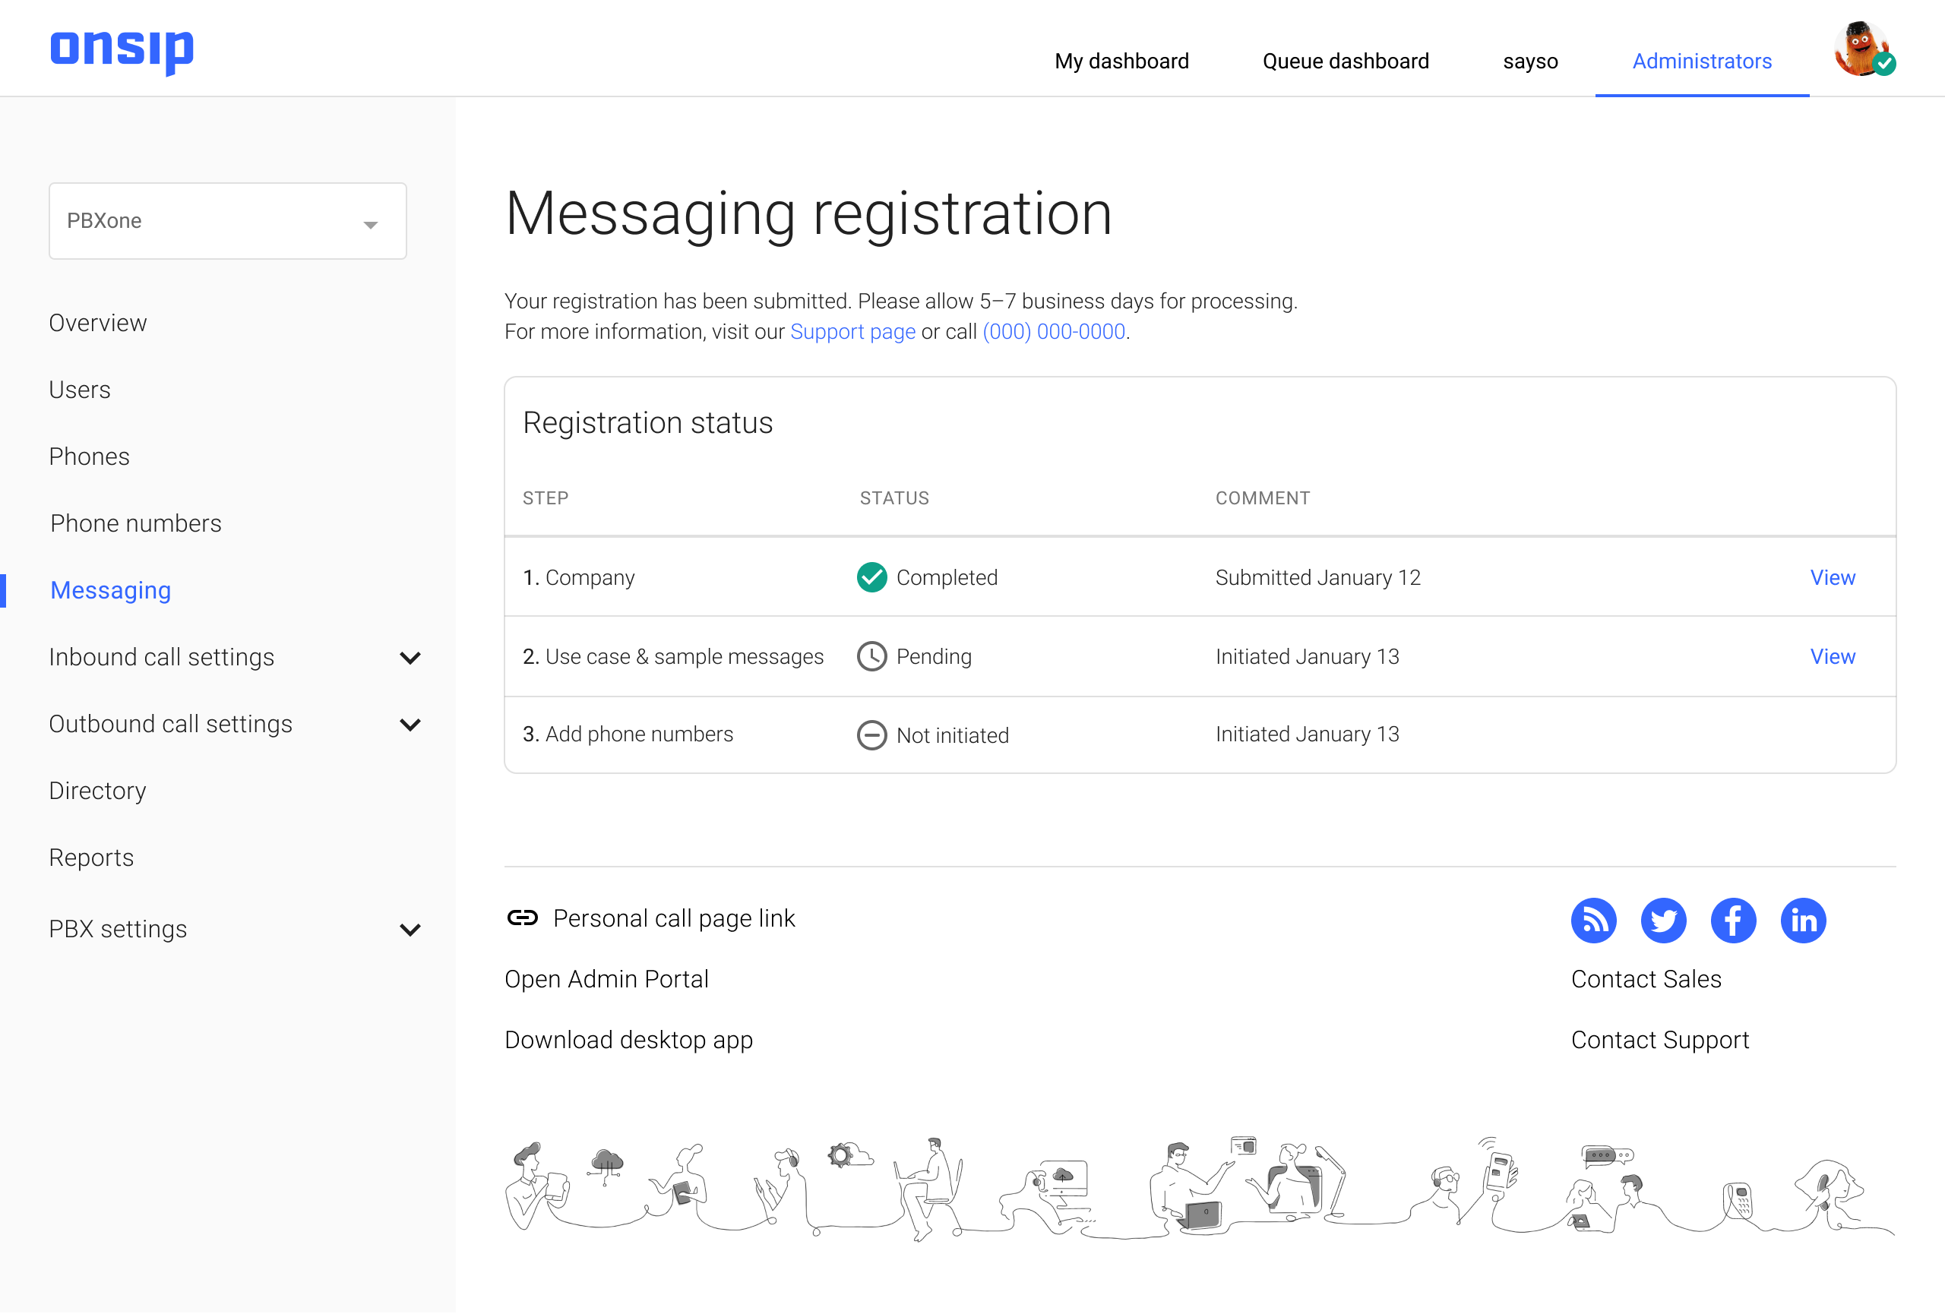Click the green Completed checkmark icon

(x=872, y=577)
